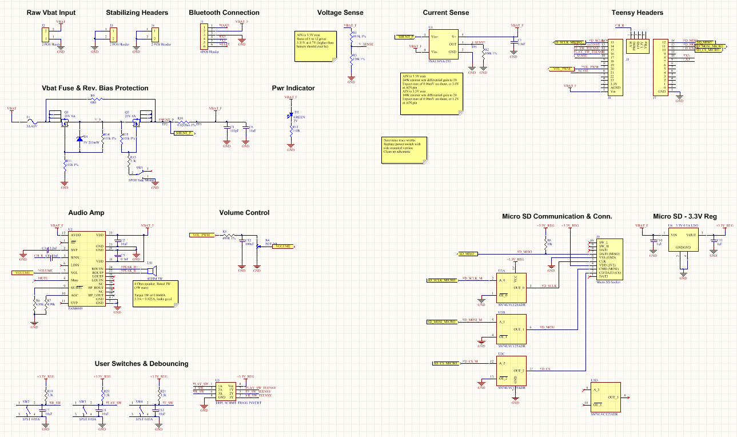
Task: Select the U1 INA138NA/250 amplifier block
Action: click(443, 43)
